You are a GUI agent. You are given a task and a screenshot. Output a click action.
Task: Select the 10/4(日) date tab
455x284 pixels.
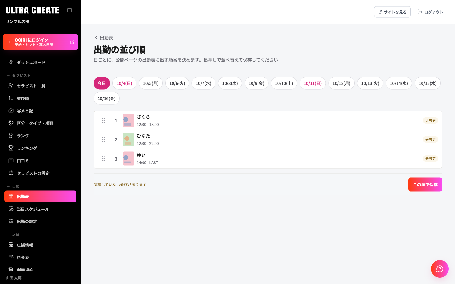(x=124, y=83)
